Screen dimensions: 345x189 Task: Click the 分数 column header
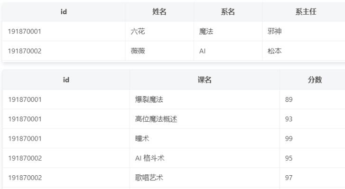312,80
